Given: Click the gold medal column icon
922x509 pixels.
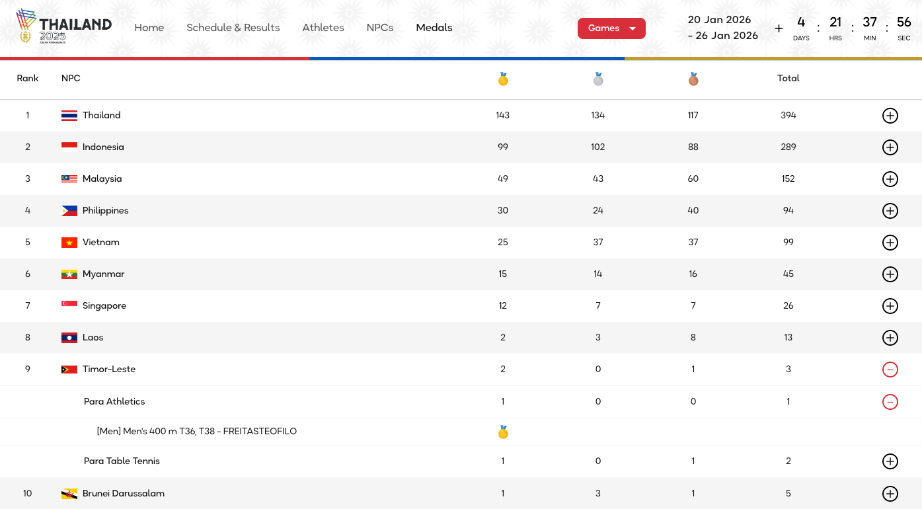Looking at the screenshot, I should (503, 79).
